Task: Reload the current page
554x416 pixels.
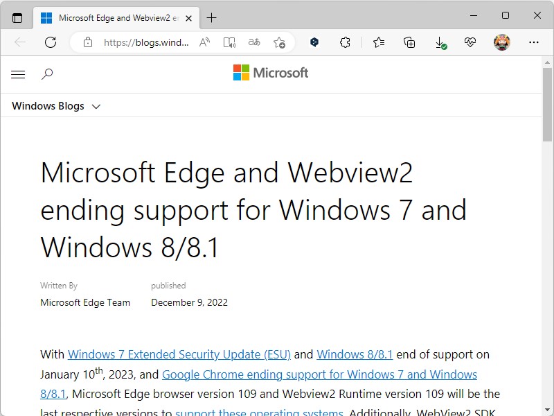Action: (50, 42)
